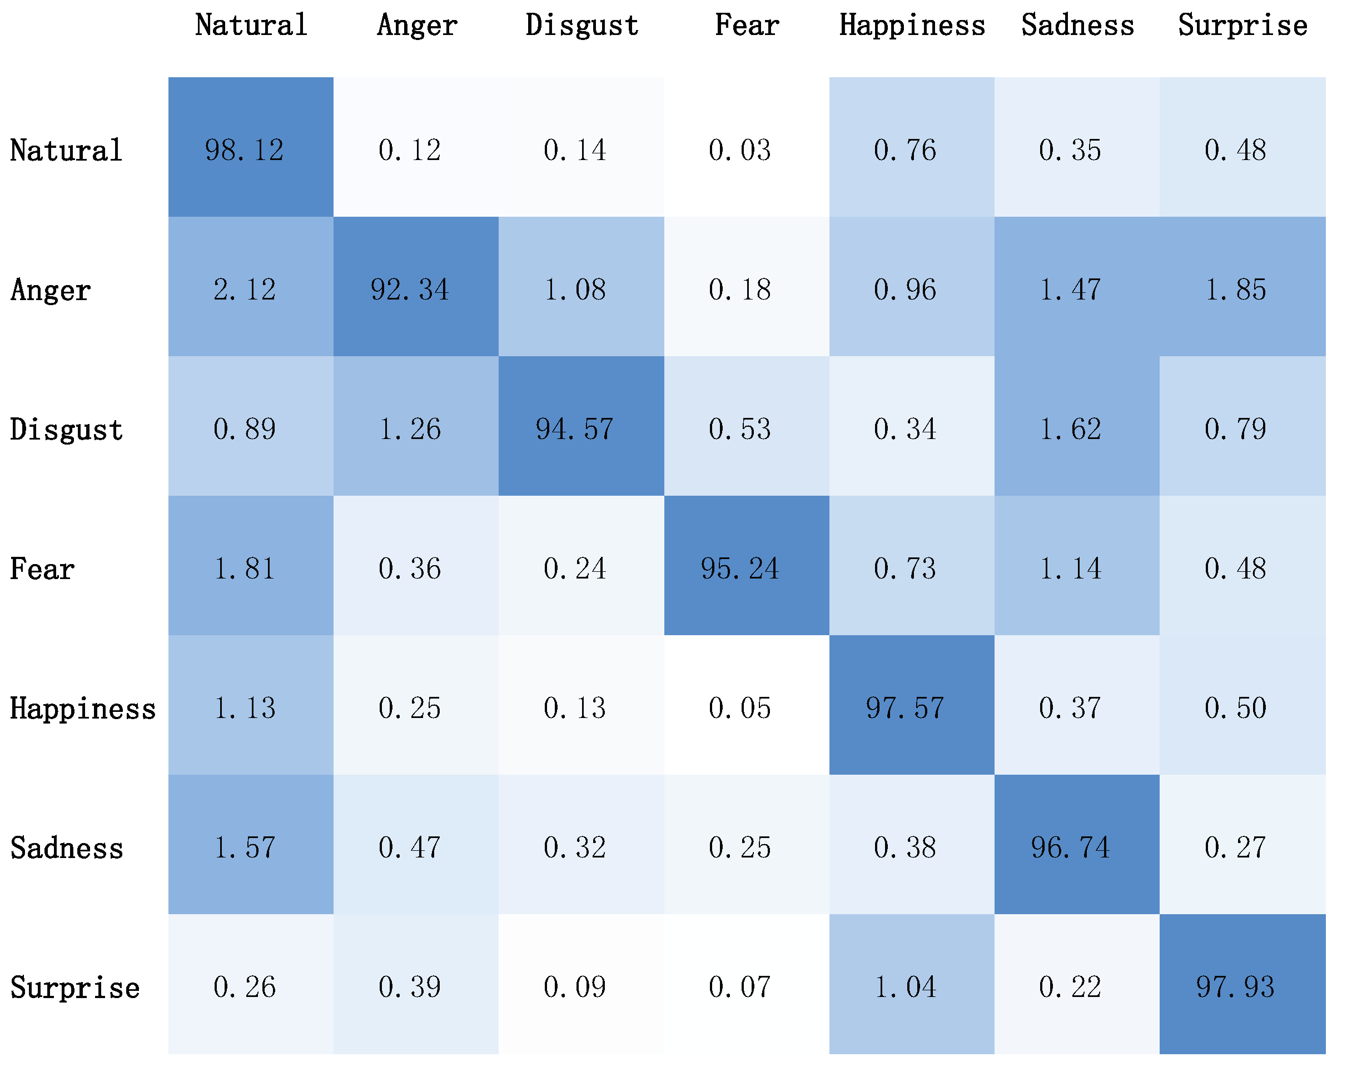Click the 94.57 Disgust diagonal cell
This screenshot has height=1067, width=1352.
point(580,427)
